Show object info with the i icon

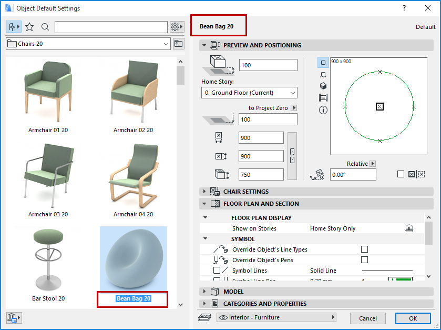323,110
